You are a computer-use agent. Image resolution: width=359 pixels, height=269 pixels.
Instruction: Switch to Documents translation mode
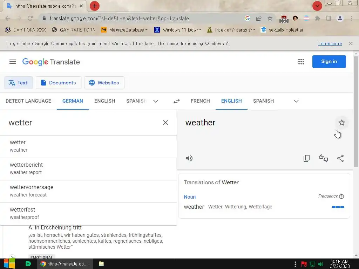59,83
